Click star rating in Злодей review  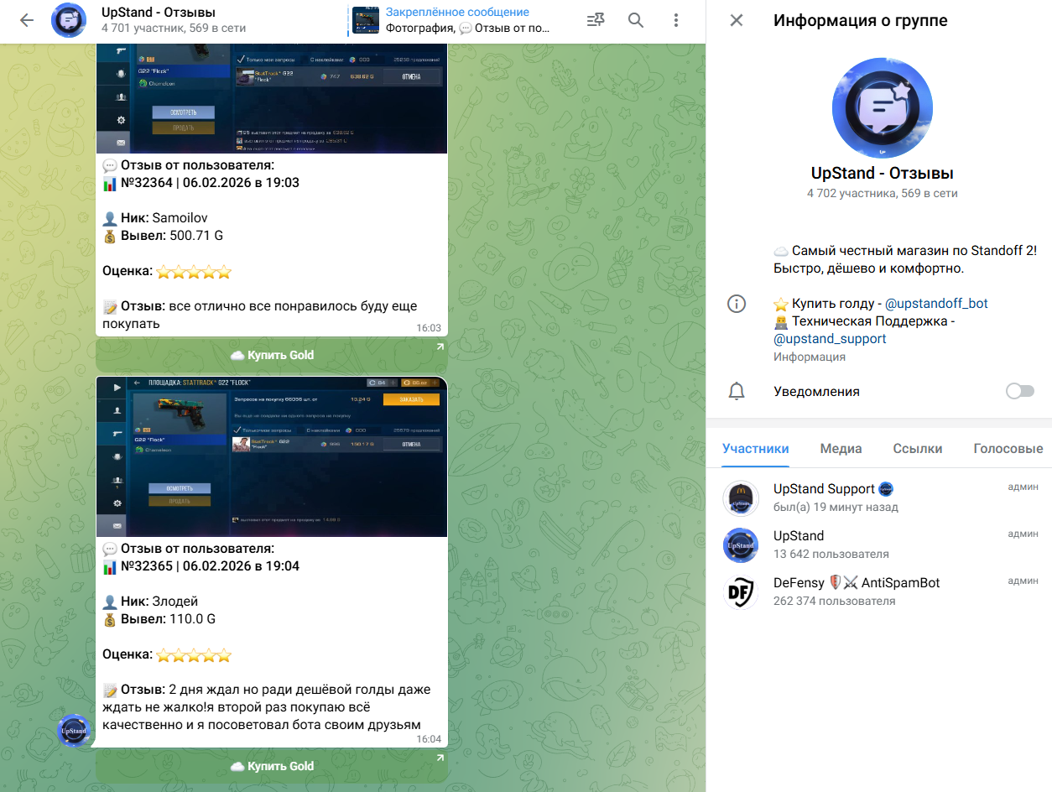[x=194, y=655]
